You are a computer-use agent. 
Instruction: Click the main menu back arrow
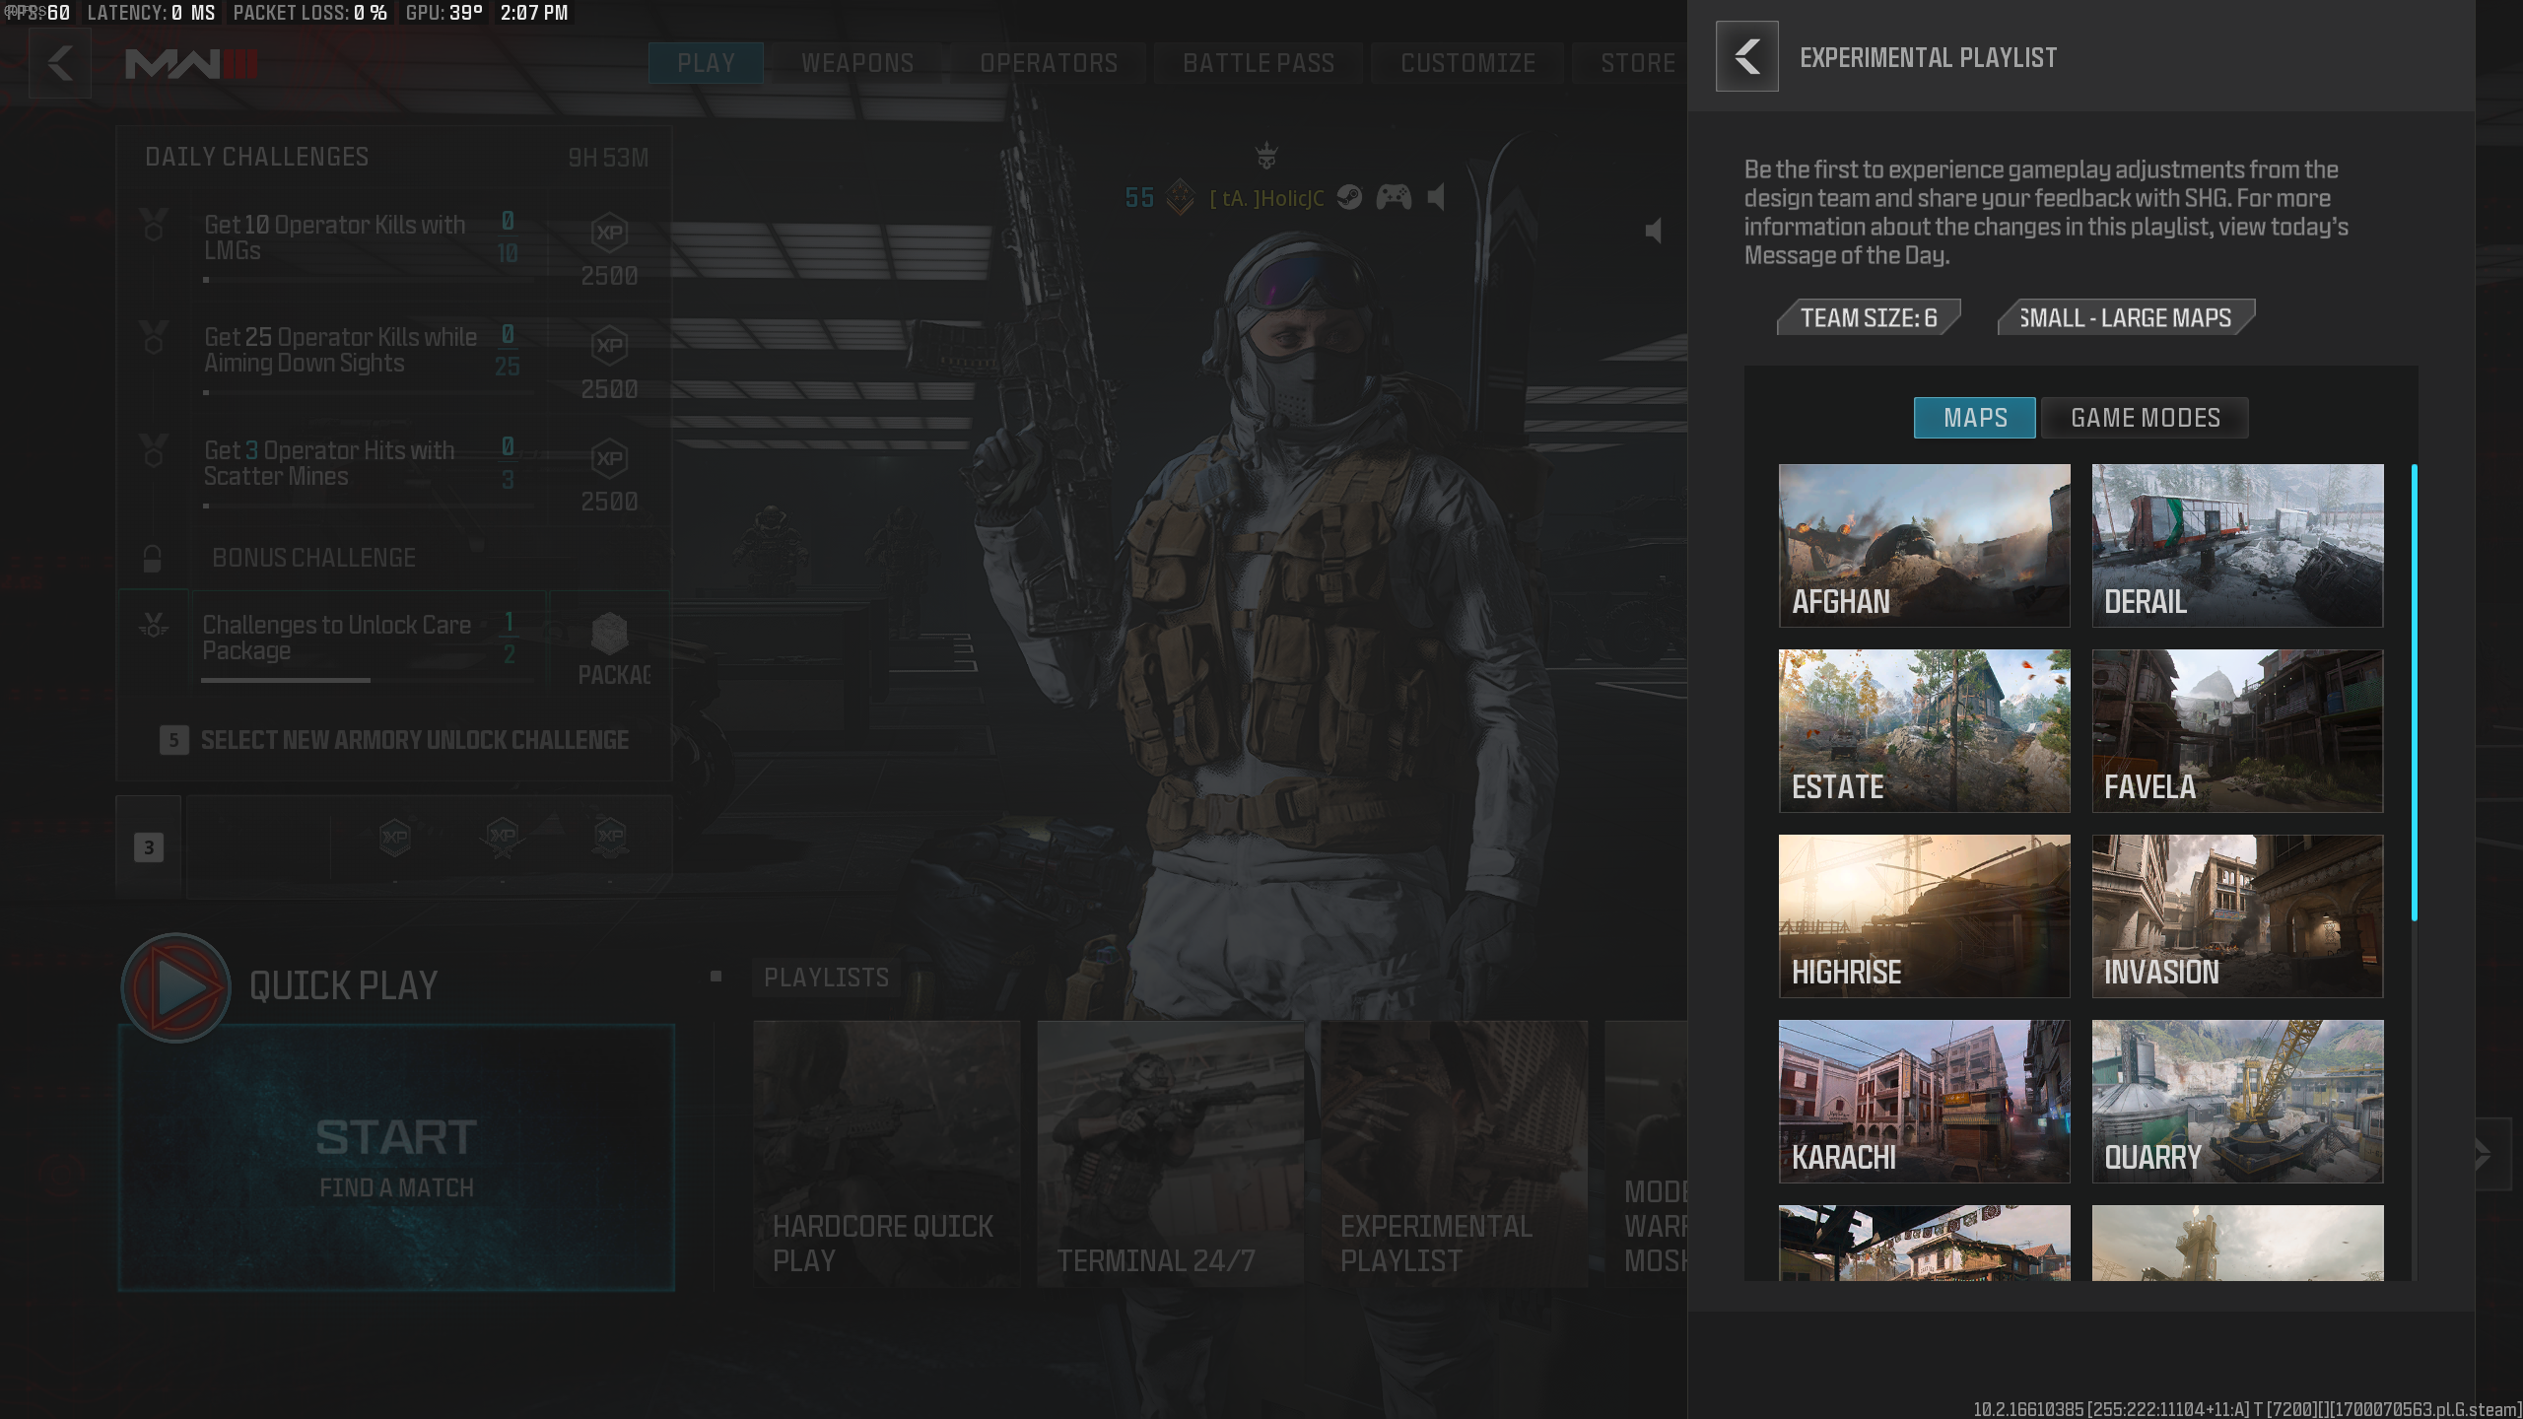(60, 63)
